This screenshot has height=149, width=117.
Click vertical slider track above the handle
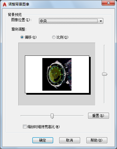pos(104,59)
